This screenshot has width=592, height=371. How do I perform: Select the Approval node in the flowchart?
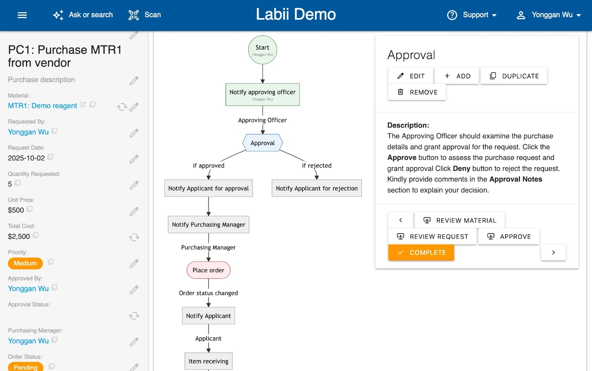[262, 143]
